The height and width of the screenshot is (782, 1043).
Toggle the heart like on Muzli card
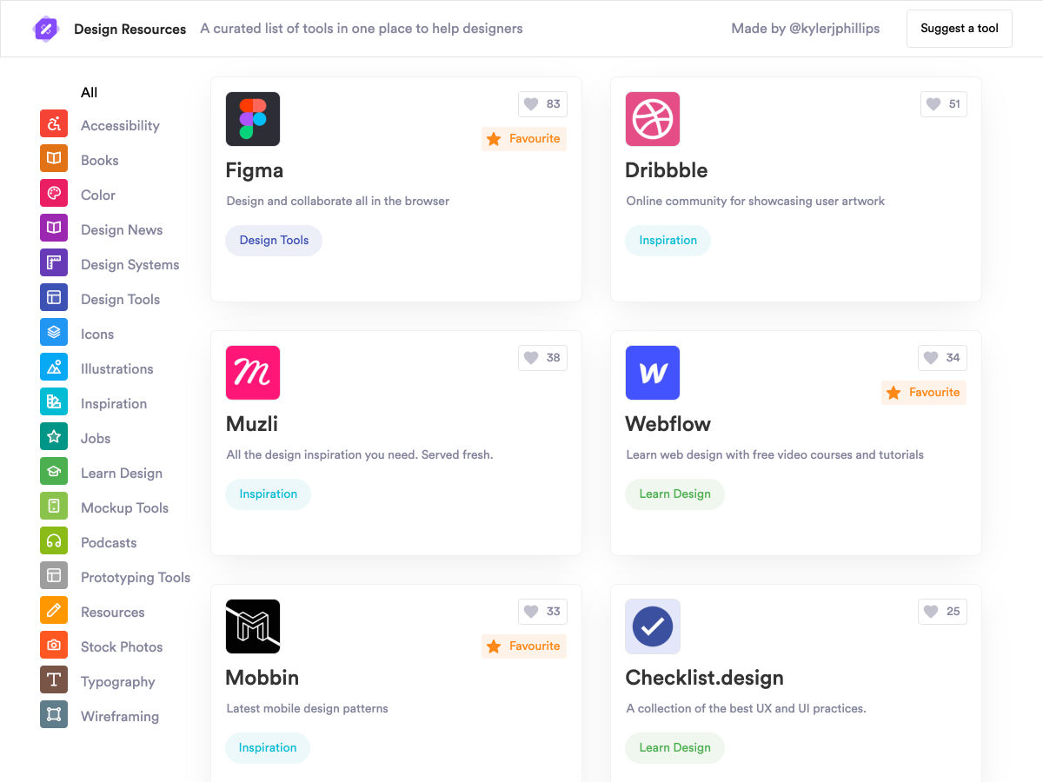[x=542, y=358]
